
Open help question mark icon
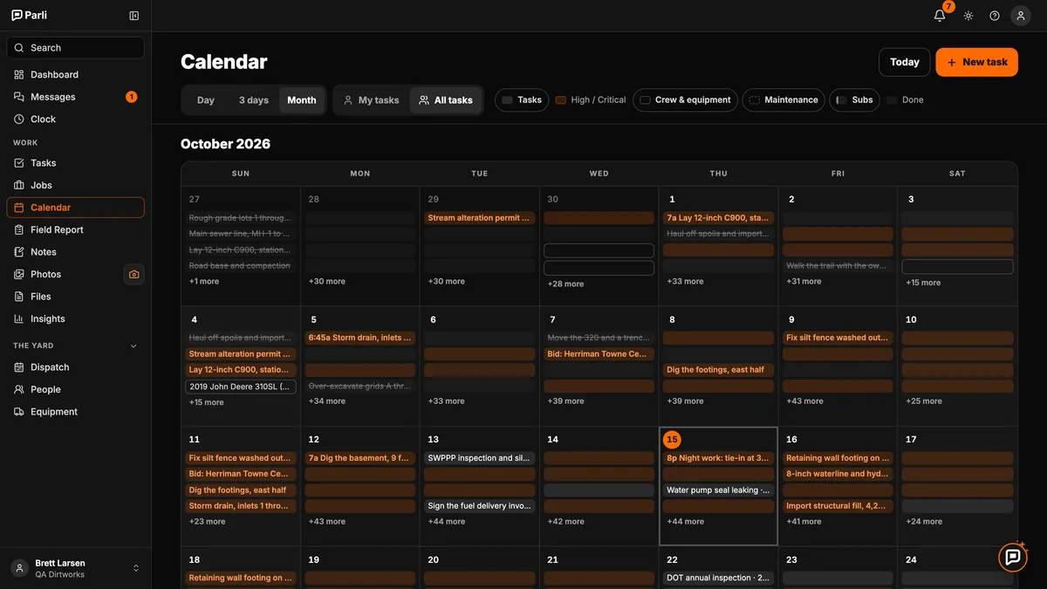[x=995, y=16]
